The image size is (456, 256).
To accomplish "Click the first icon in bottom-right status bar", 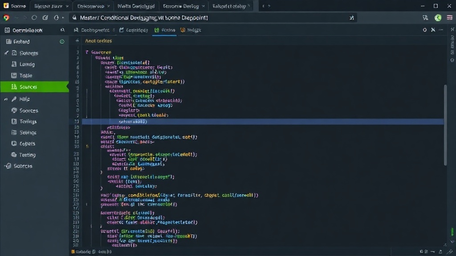I will [x=421, y=252].
